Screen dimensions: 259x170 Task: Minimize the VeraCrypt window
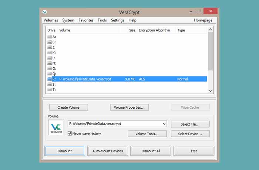click(191, 11)
